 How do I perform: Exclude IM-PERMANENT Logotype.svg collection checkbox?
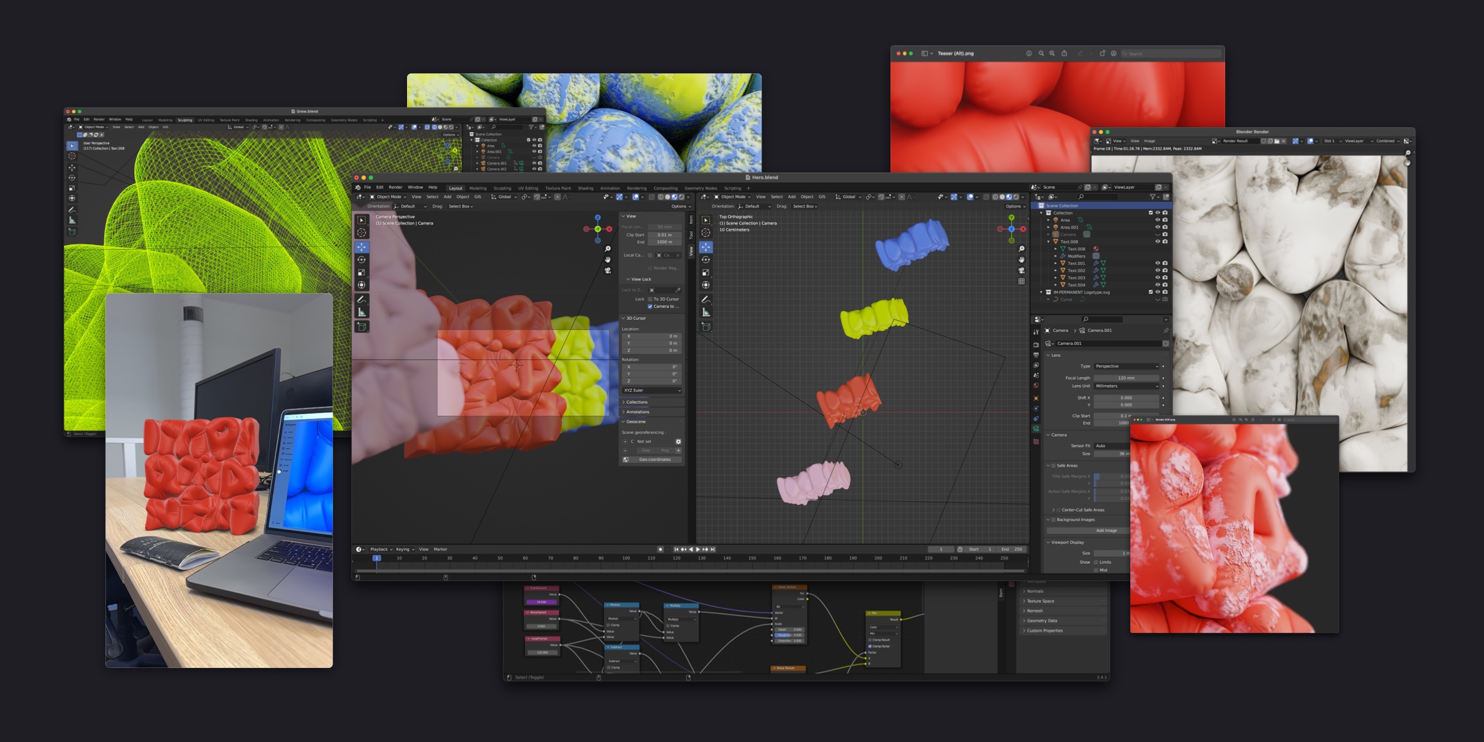[x=1151, y=292]
